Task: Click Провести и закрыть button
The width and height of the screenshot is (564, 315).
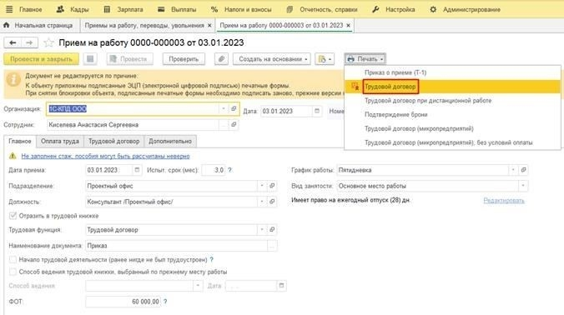Action: tap(41, 59)
